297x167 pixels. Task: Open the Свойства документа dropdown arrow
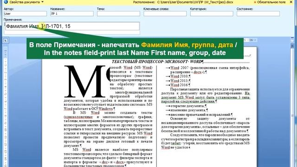(42, 2)
